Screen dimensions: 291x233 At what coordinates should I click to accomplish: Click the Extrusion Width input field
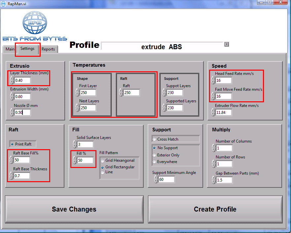(x=22, y=96)
